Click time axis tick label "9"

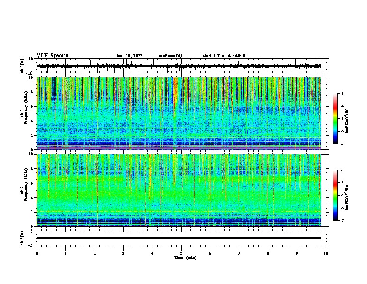coord(297,253)
